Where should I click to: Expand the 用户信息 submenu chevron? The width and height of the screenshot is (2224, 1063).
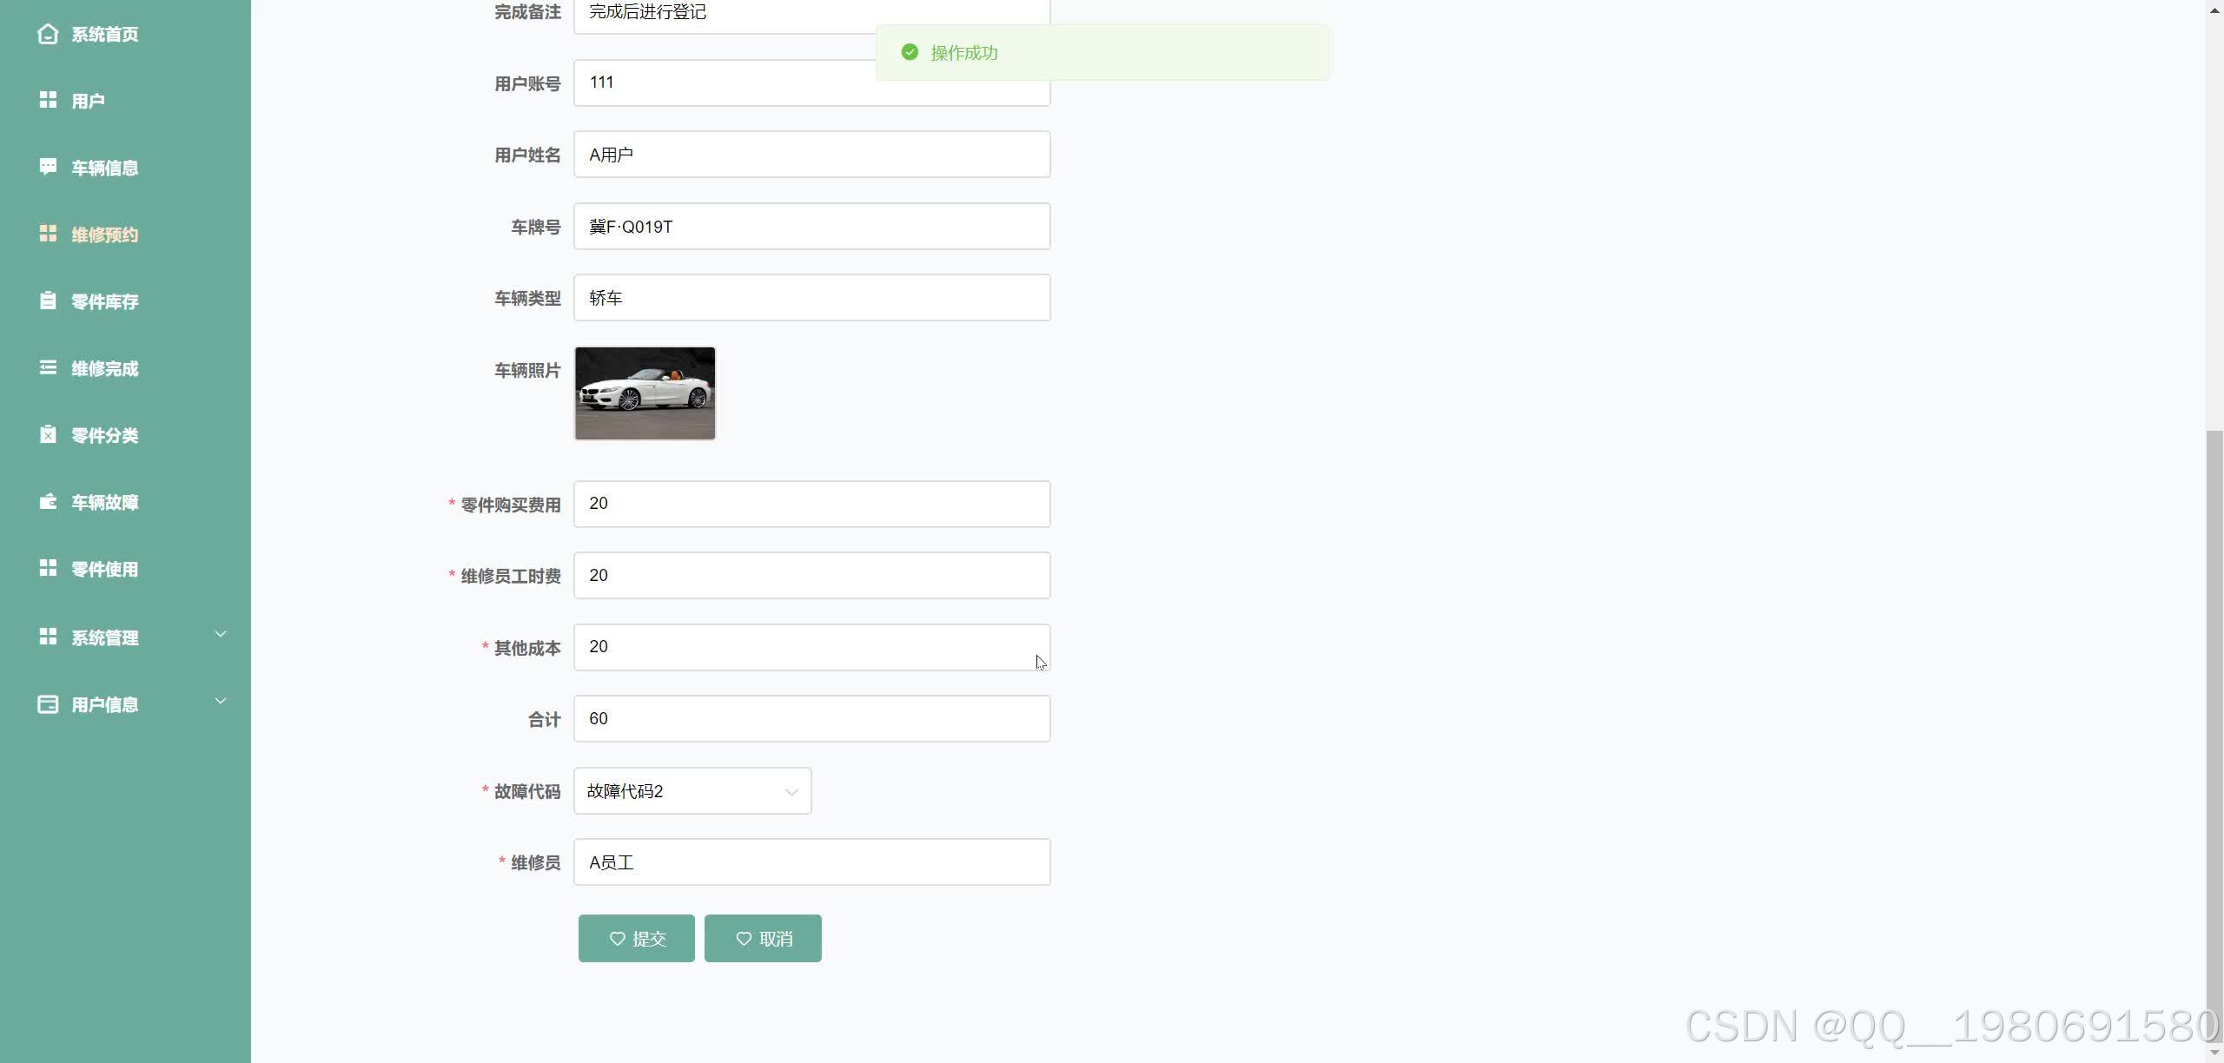[x=221, y=702]
